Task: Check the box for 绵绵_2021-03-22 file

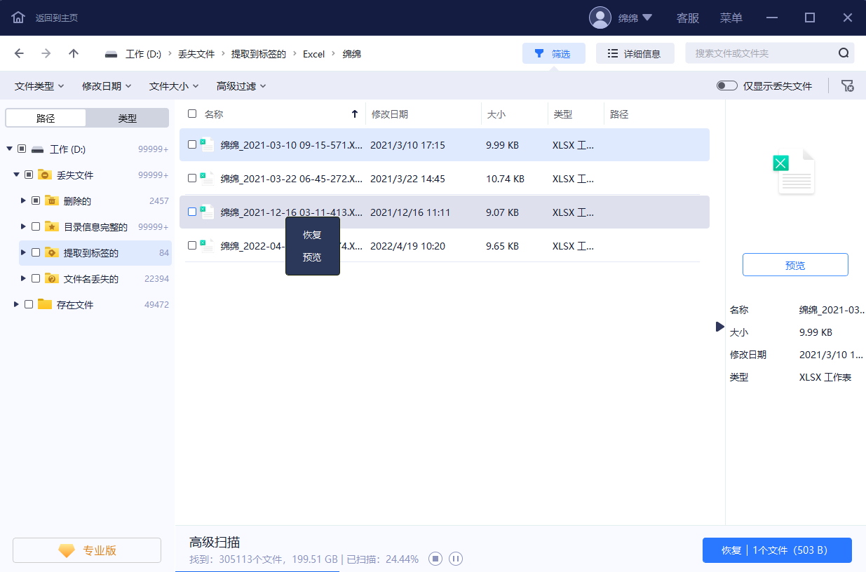Action: click(x=192, y=179)
